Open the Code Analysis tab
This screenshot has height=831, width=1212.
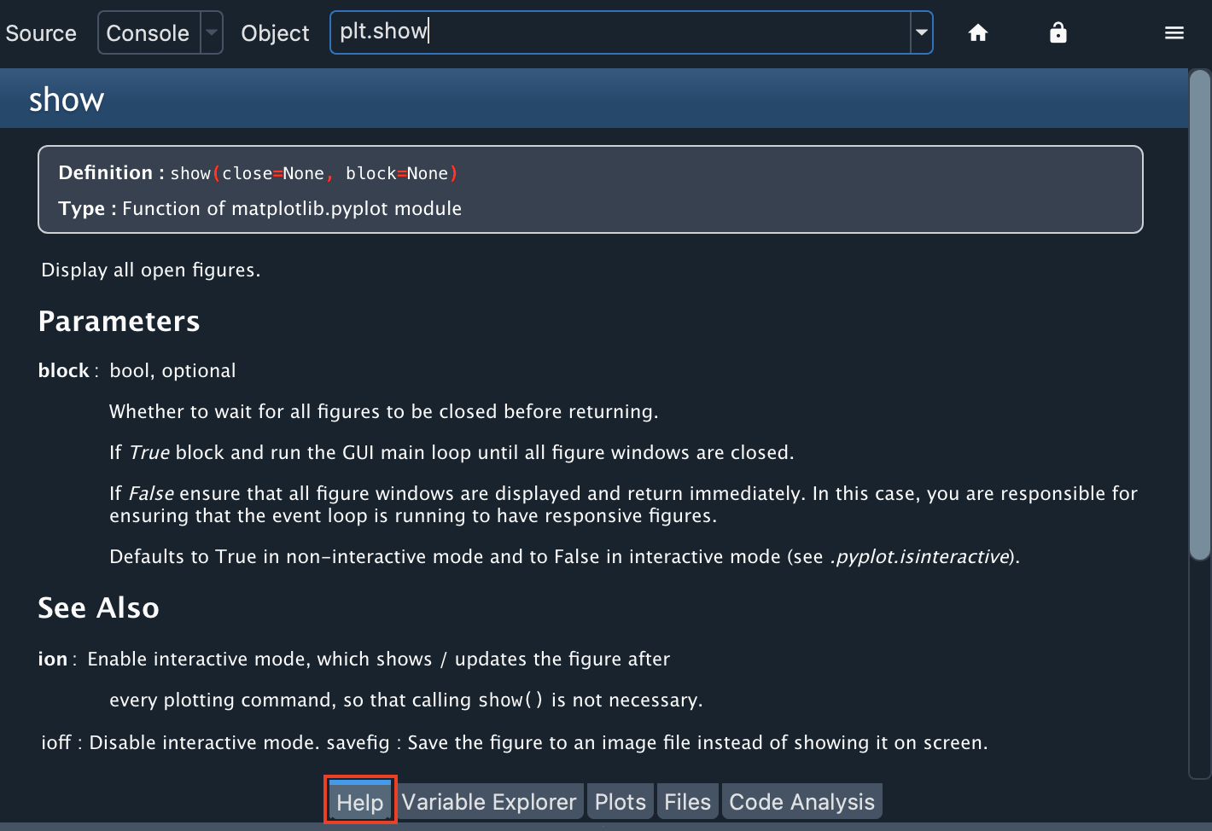click(801, 801)
